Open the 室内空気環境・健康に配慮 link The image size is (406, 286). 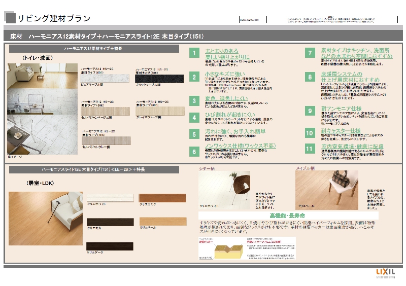pyautogui.click(x=352, y=147)
